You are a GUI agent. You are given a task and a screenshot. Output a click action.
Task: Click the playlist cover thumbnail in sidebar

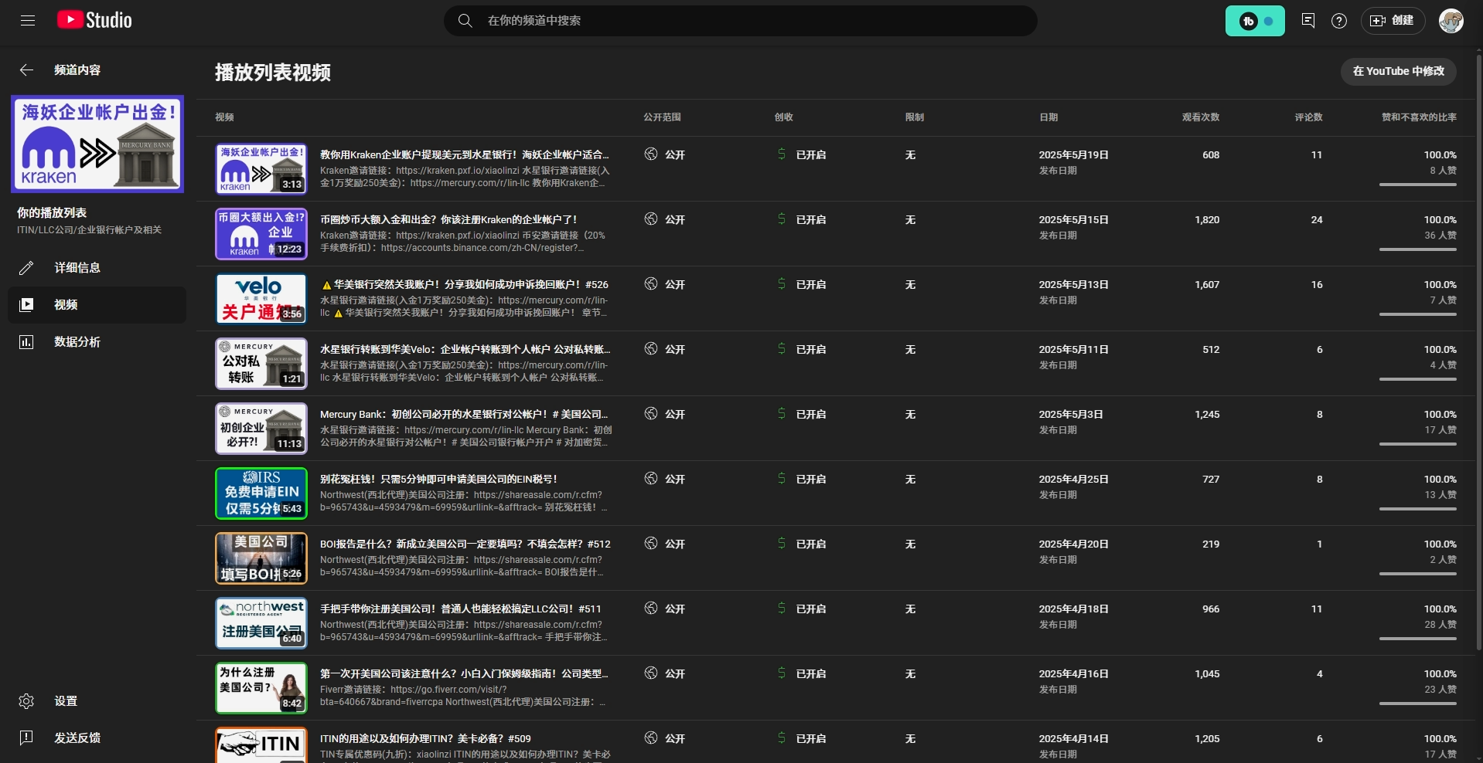click(97, 144)
